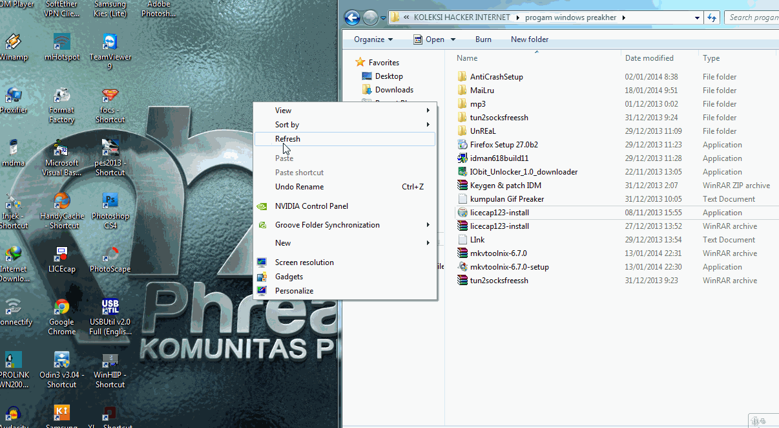Select the USBUtil v2.0 desktop icon
This screenshot has height=428, width=779.
tap(110, 317)
